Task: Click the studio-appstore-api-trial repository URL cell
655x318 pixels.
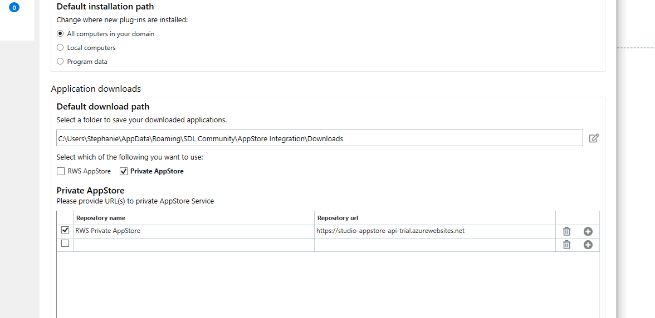Action: [434, 231]
